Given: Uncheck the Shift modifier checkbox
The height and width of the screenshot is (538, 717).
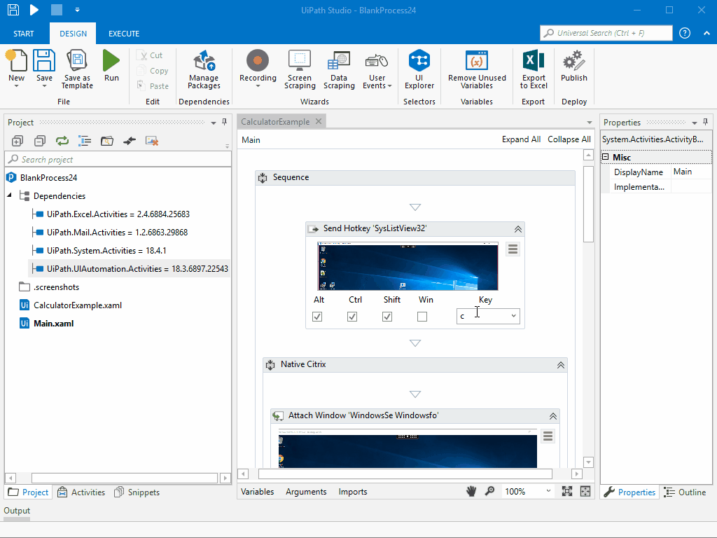Looking at the screenshot, I should click(x=387, y=317).
